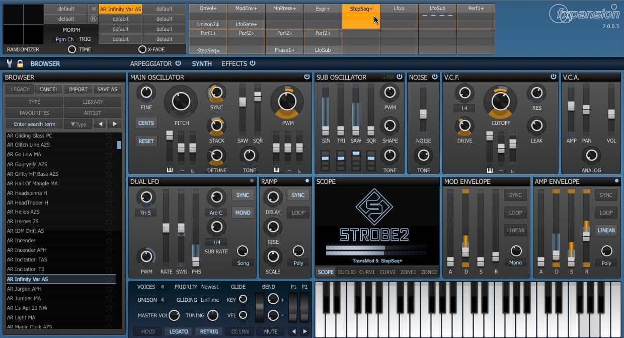Viewport: 624px width, 338px height.
Task: Click the left-pointing arrow beside MUTE
Action: pyautogui.click(x=294, y=331)
